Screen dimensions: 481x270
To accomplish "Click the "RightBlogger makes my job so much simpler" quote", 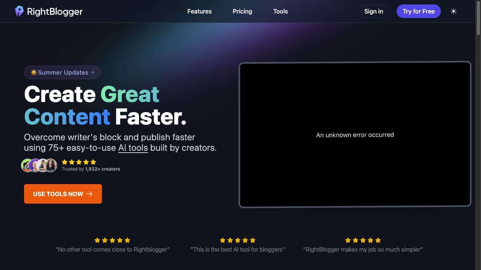I will (363, 249).
